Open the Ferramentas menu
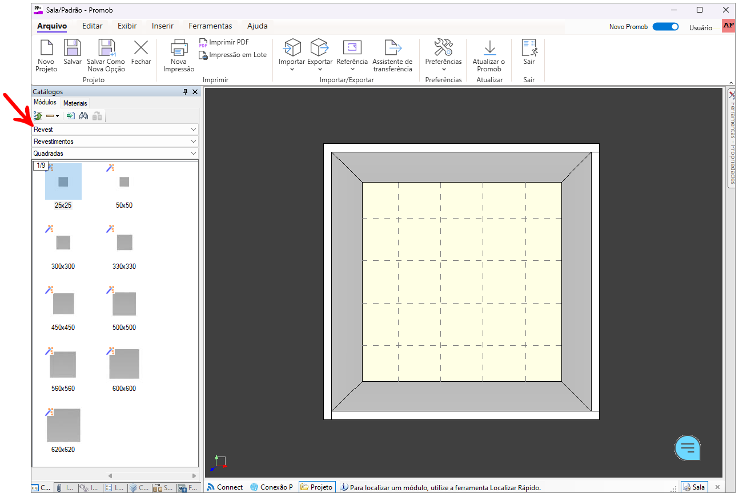 (210, 26)
